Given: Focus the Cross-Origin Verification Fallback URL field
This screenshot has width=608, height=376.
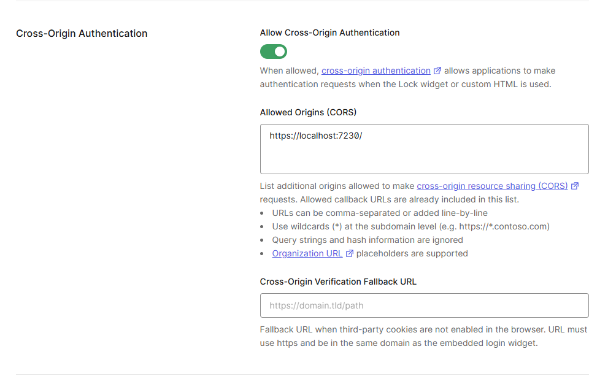Looking at the screenshot, I should point(423,305).
